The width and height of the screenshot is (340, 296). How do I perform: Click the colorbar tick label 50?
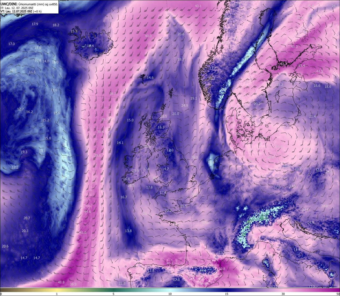tap(338, 294)
